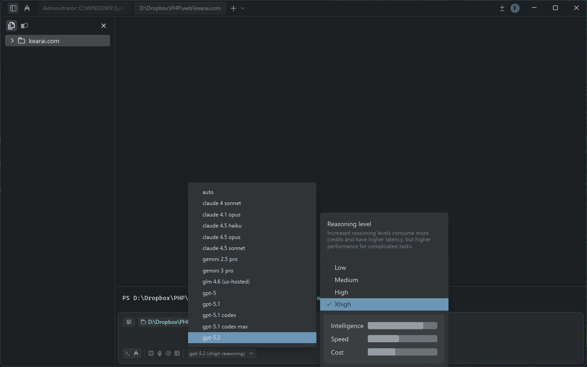Open the Warp logo menu in title bar
The image size is (587, 367).
[27, 8]
